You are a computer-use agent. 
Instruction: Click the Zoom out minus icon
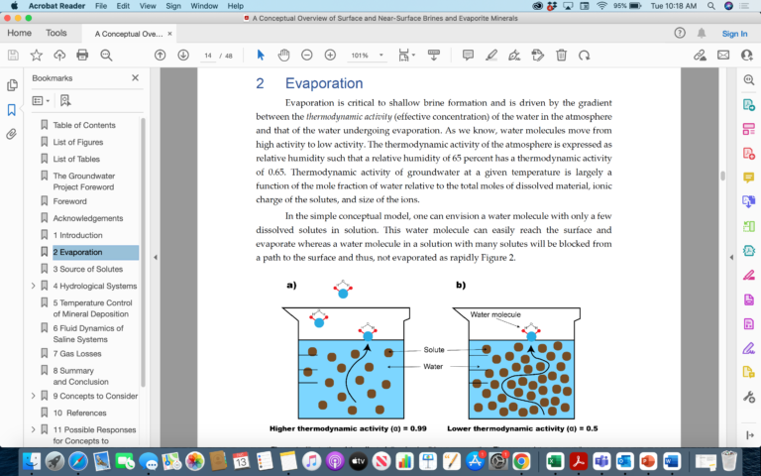(306, 55)
